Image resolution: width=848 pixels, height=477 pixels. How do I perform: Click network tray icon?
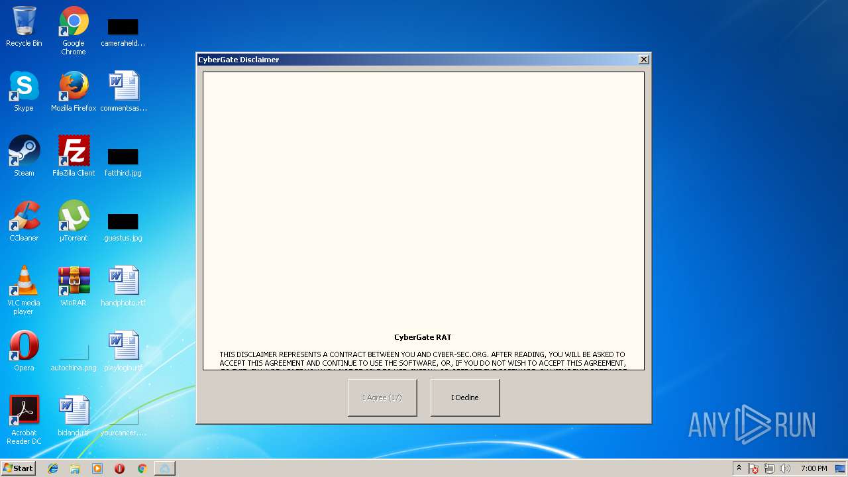(x=769, y=468)
